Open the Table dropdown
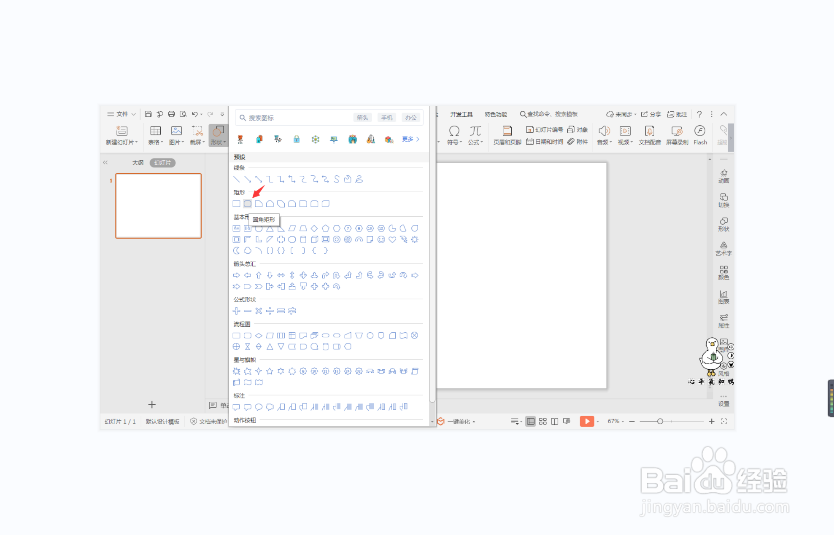The image size is (834, 535). coord(155,135)
